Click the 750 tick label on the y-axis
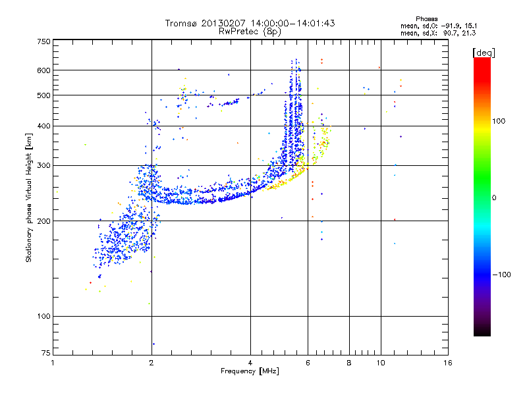Viewport: 527px width, 395px height. pyautogui.click(x=43, y=41)
